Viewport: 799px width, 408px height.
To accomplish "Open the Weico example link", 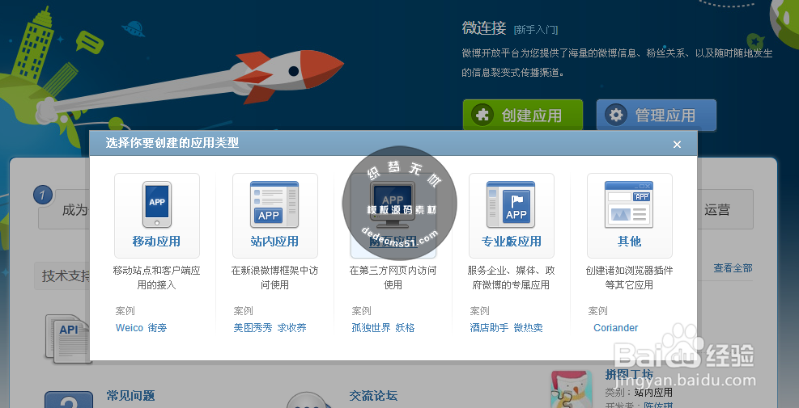I will (x=130, y=328).
